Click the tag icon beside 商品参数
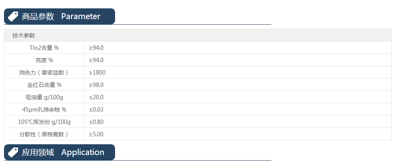408x163 pixels. click(13, 16)
